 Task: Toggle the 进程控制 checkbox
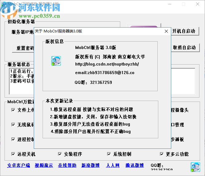13,139
